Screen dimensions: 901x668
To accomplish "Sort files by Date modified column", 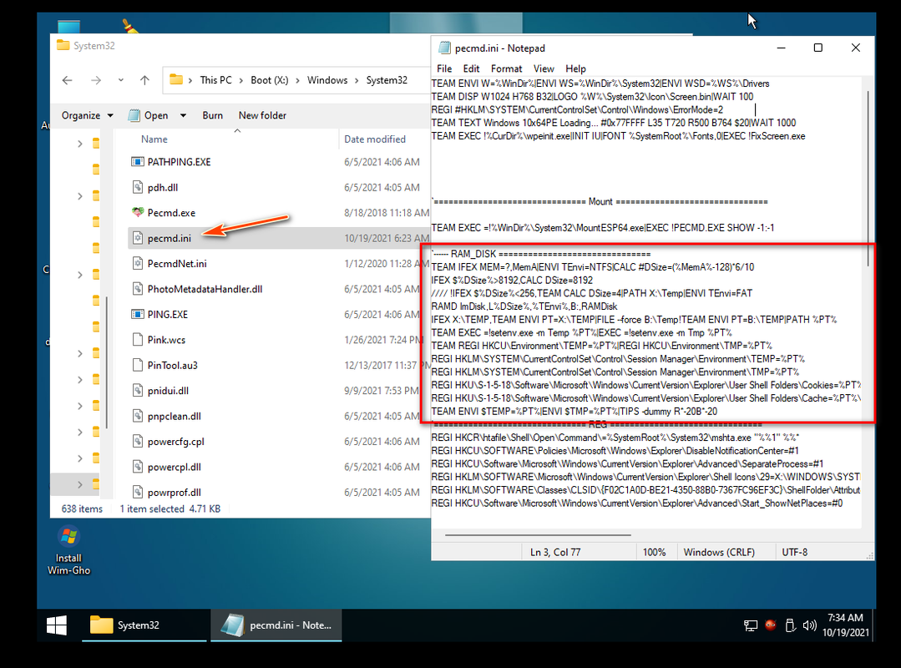I will click(375, 139).
